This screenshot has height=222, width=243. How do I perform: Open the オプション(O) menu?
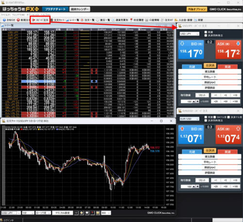click(33, 15)
